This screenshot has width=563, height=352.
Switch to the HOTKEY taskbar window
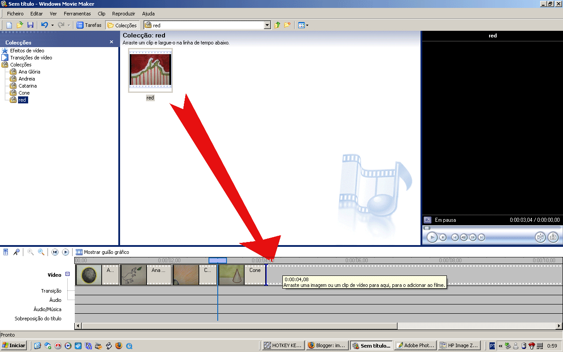(x=283, y=345)
